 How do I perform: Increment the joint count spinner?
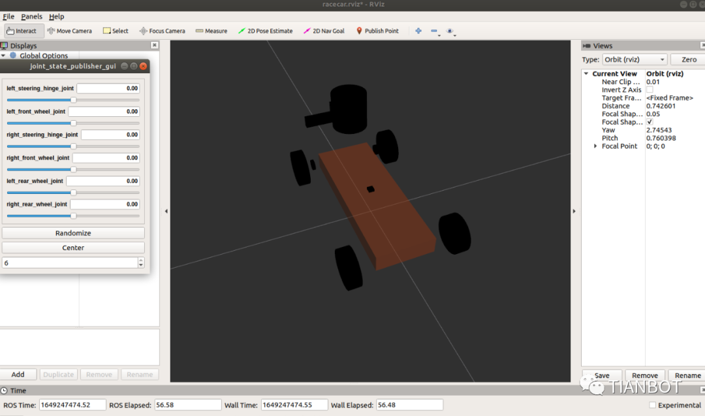tap(141, 260)
